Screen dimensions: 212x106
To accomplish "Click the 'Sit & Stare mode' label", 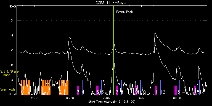I will click(9, 73).
